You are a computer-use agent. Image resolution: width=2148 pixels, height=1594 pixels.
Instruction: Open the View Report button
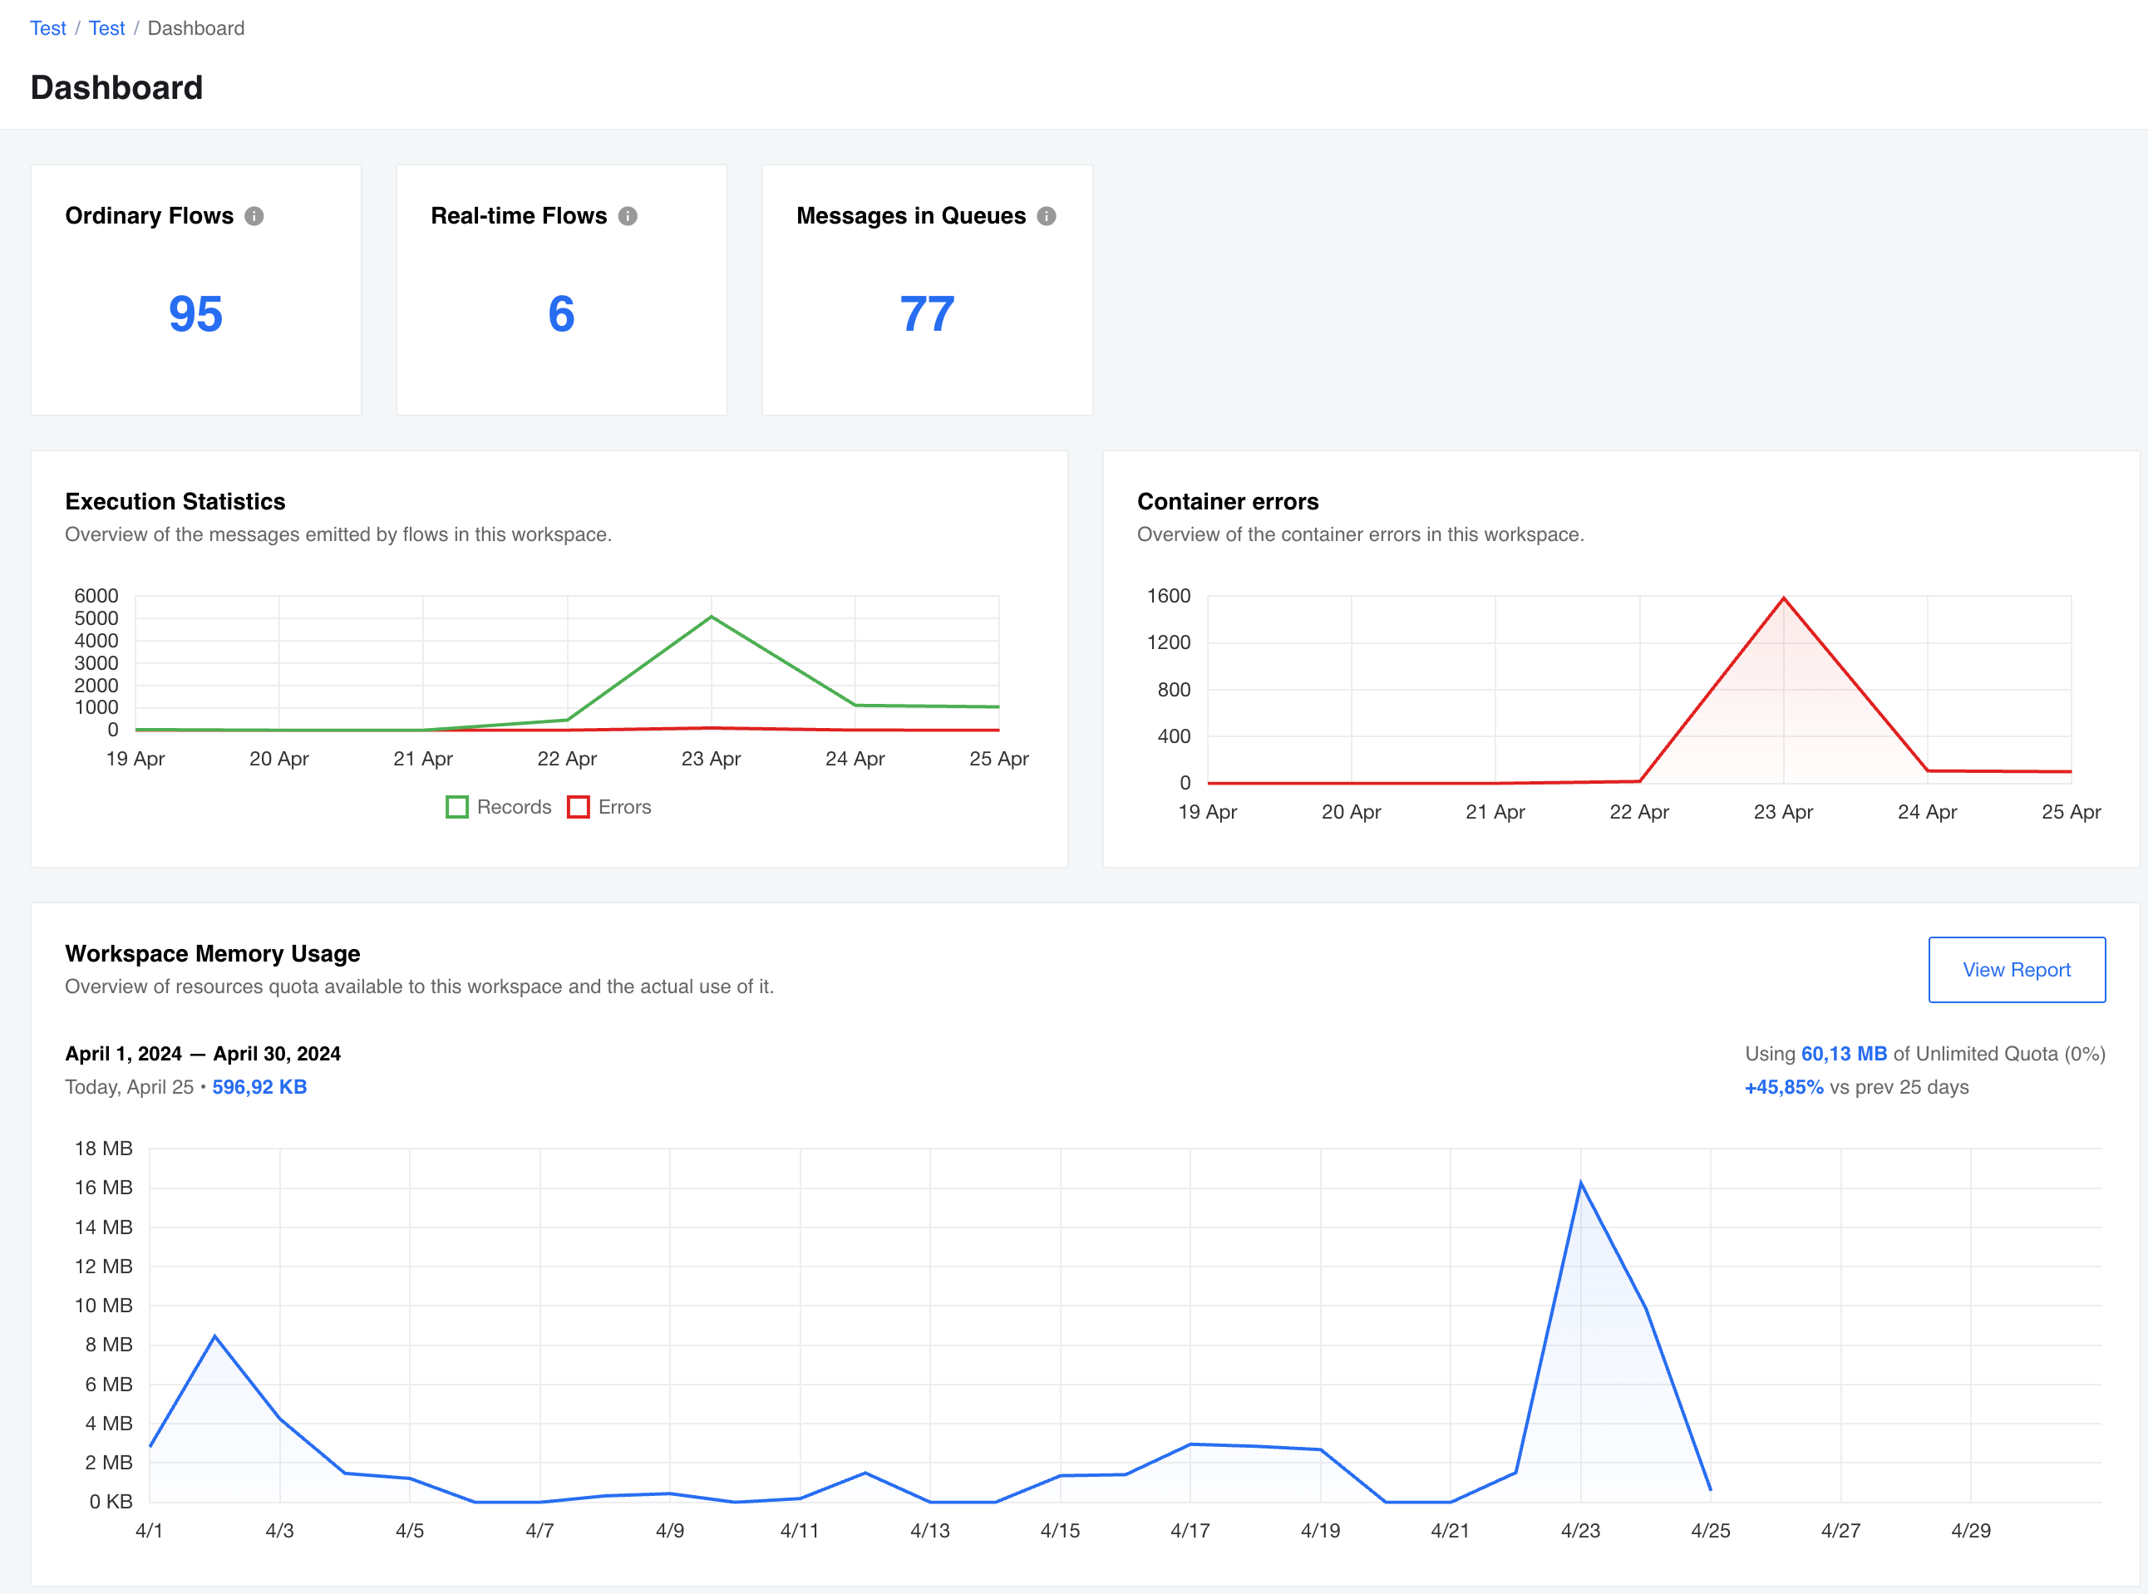pos(2016,969)
